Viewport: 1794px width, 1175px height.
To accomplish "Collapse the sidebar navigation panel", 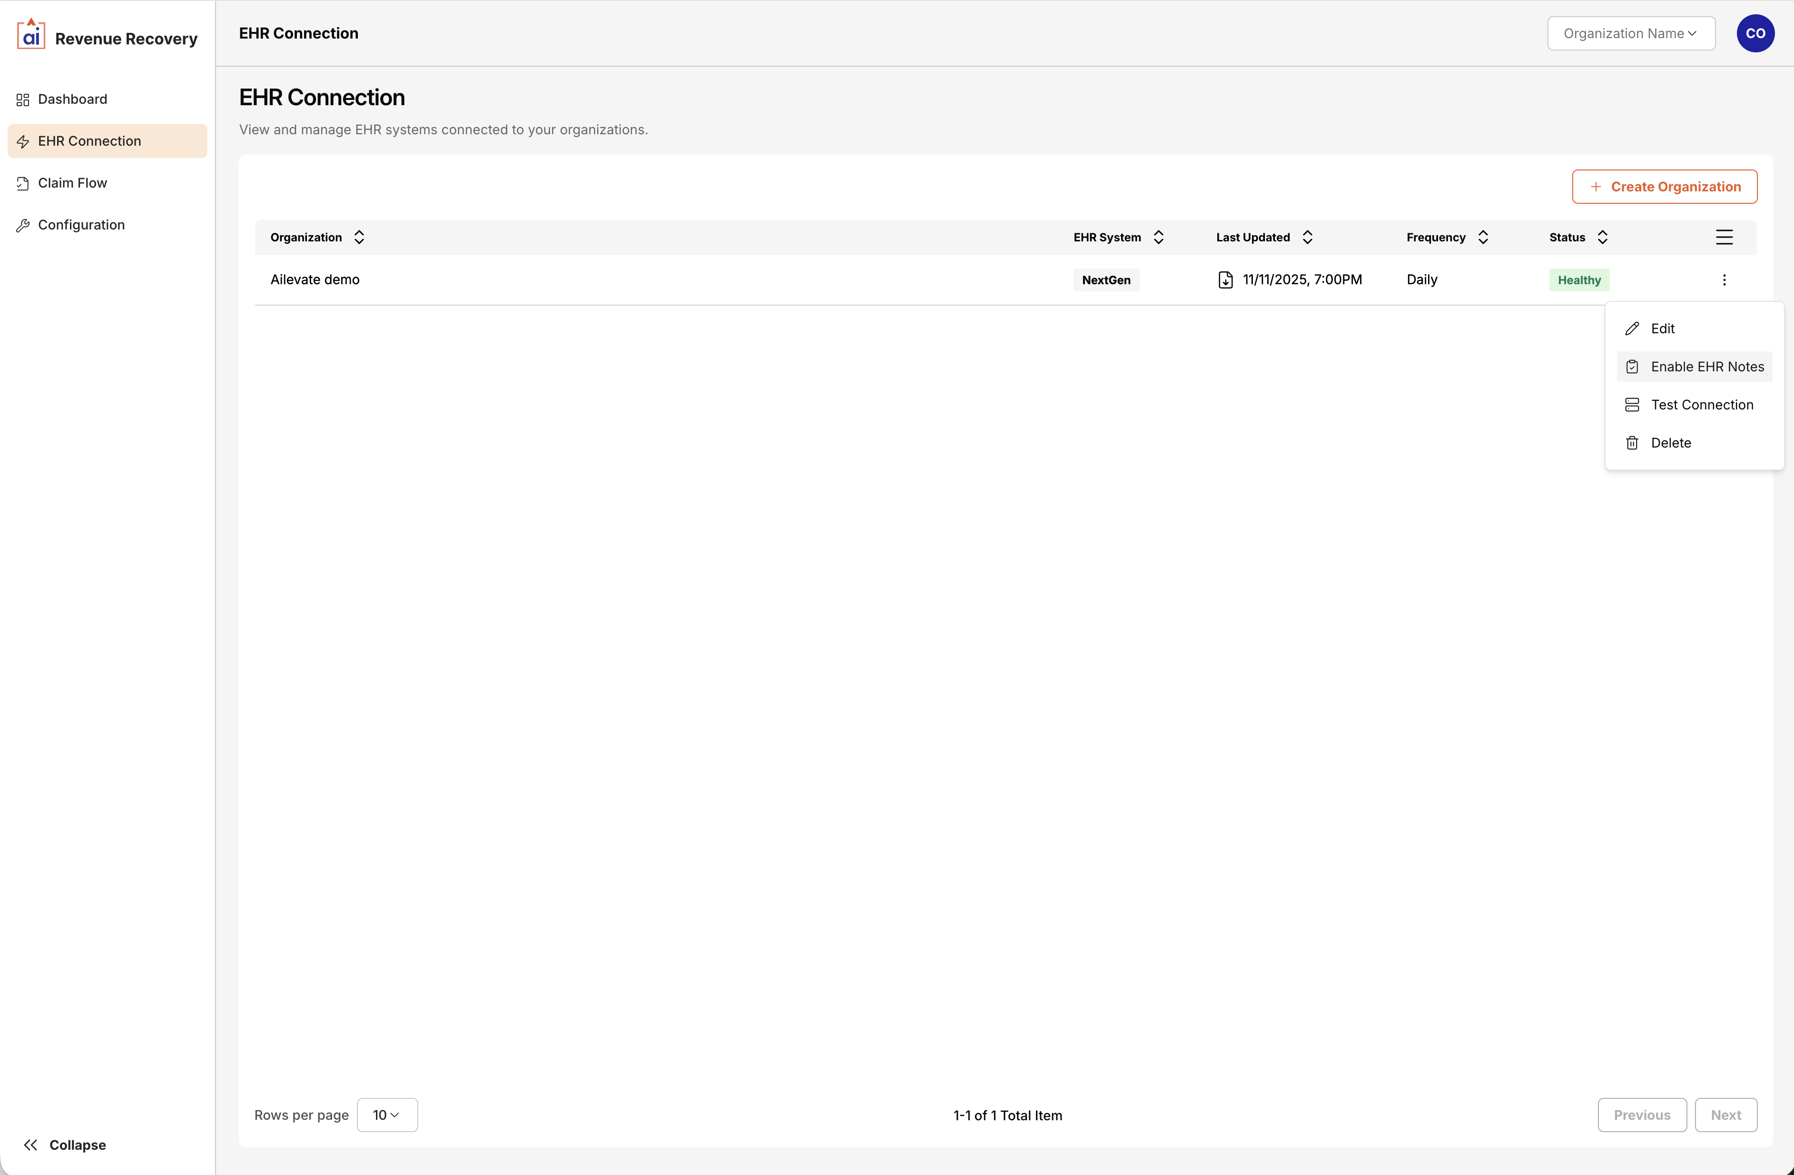I will pyautogui.click(x=65, y=1144).
